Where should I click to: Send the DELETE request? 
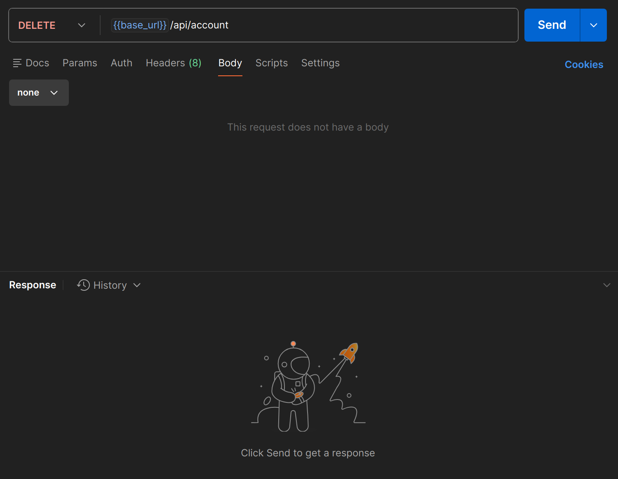click(552, 25)
